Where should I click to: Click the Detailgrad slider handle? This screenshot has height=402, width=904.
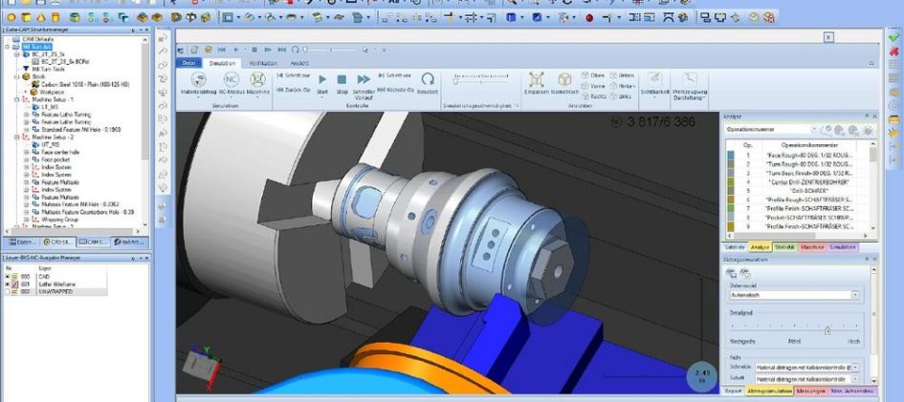pyautogui.click(x=827, y=328)
